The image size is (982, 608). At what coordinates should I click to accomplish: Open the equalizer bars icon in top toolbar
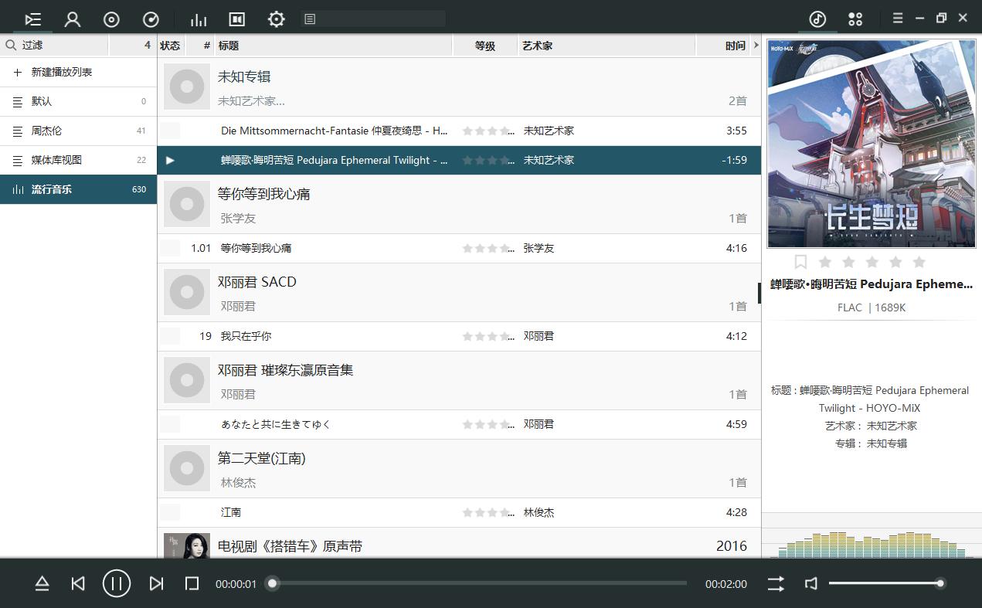(x=199, y=19)
